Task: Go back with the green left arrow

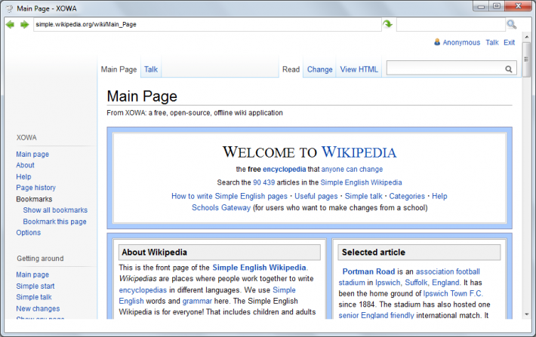Action: [11, 25]
